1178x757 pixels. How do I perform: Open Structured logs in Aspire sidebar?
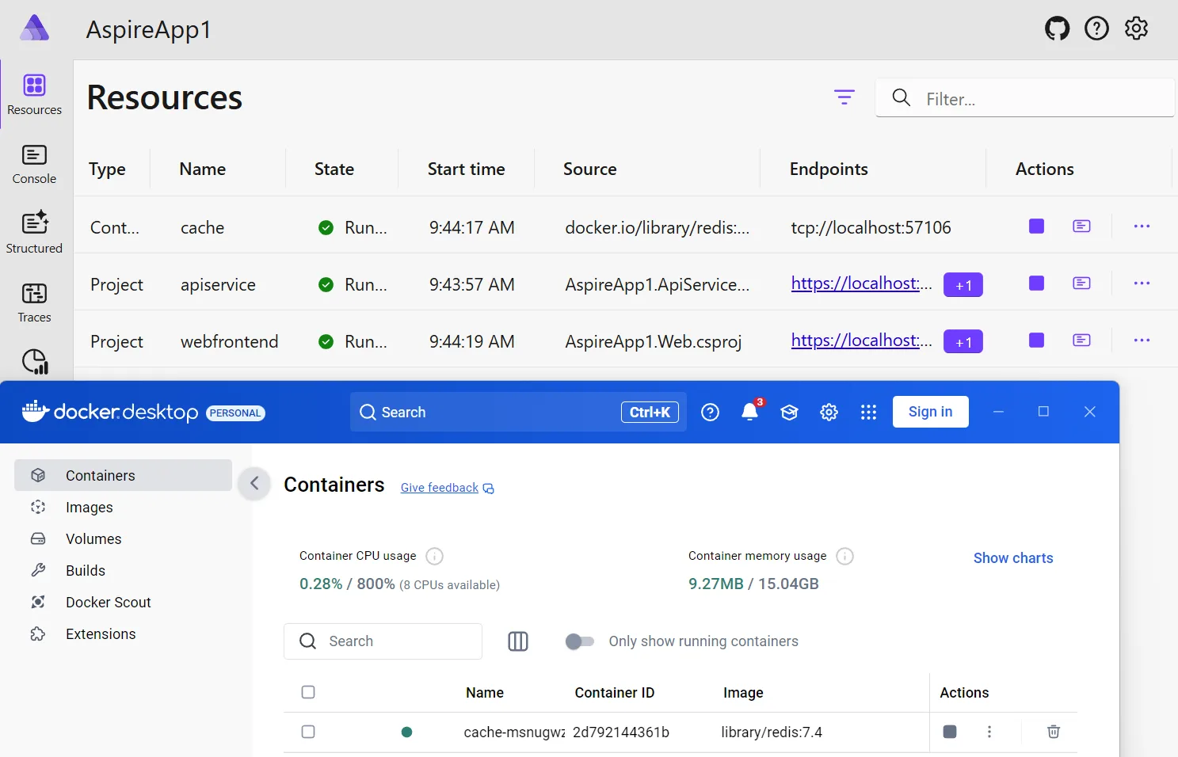click(34, 232)
